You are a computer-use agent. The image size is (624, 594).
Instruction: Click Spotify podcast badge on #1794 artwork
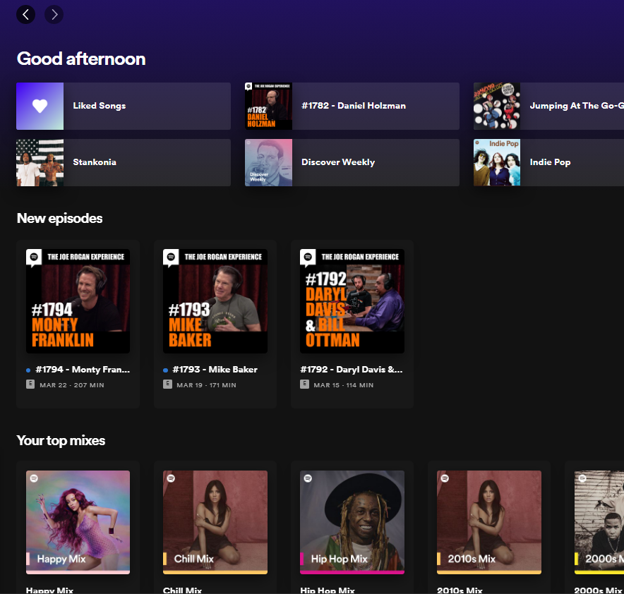pyautogui.click(x=34, y=257)
